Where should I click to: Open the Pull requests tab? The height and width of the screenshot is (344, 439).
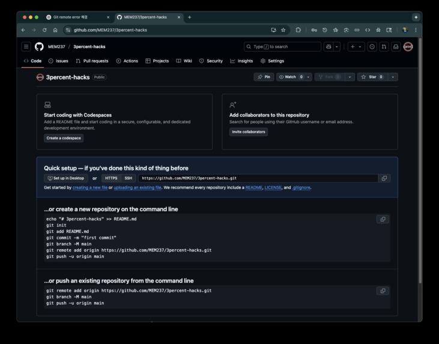[x=92, y=61]
